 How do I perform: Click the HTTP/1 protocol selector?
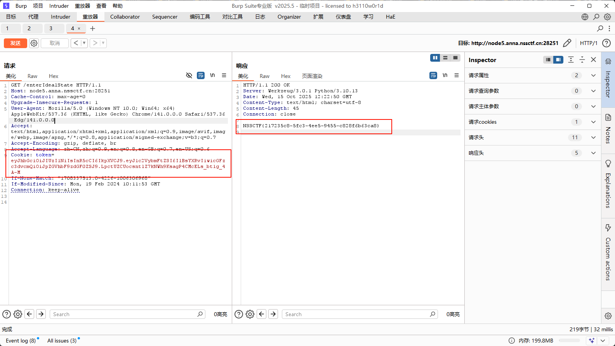click(589, 43)
